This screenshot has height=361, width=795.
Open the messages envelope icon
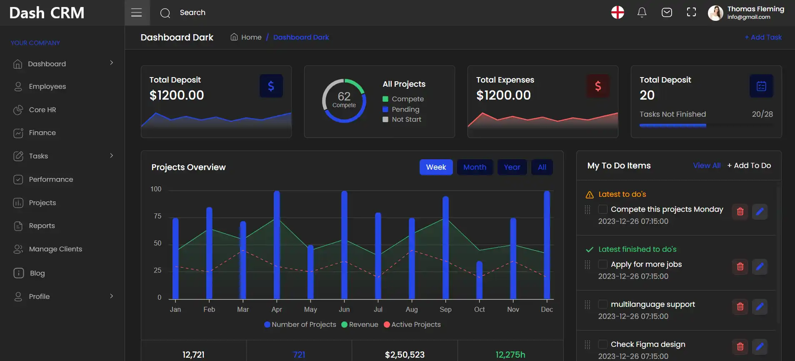667,13
